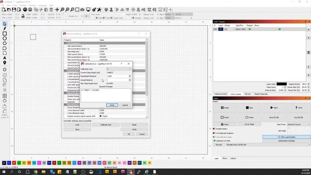Switch to the File List tab
Screen dimensions: 311x175
247,94
